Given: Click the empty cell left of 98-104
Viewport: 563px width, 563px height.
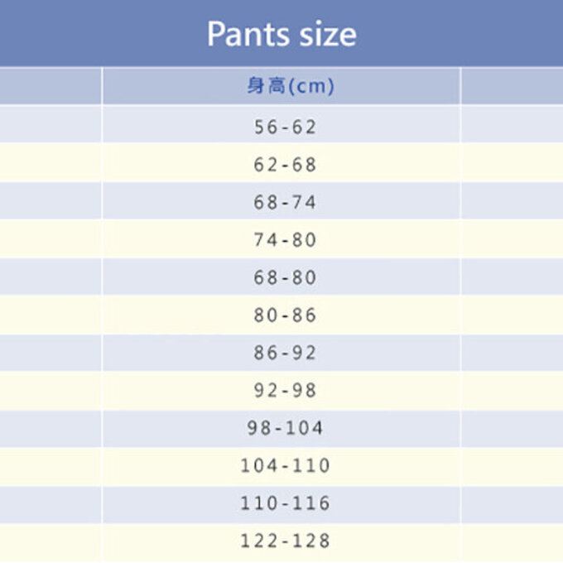Looking at the screenshot, I should (x=50, y=428).
